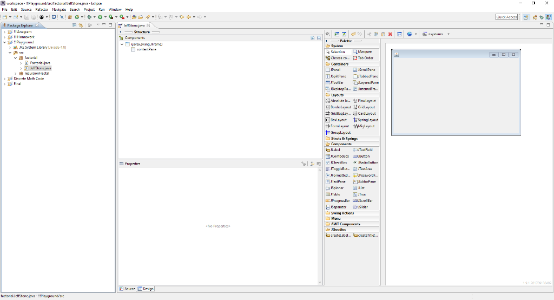Expand the Swing Actions palette category
Viewport: 554px width, 300px height.
click(342, 213)
